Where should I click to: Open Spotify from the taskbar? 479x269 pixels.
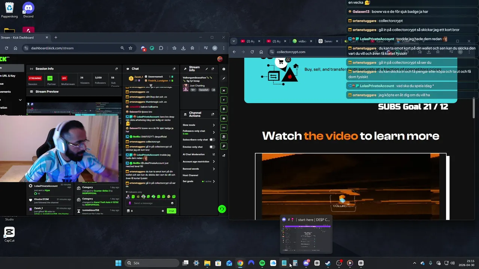tap(262, 263)
